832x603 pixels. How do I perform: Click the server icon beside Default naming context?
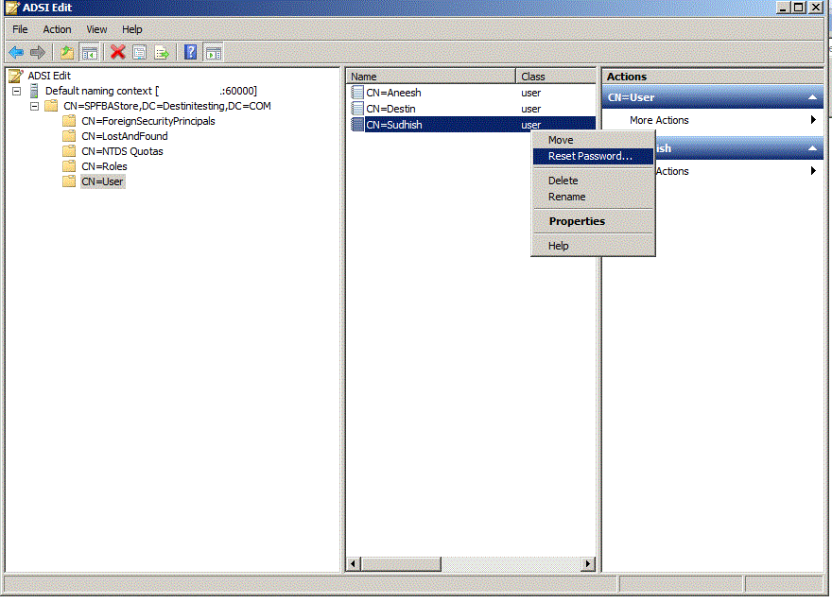34,91
